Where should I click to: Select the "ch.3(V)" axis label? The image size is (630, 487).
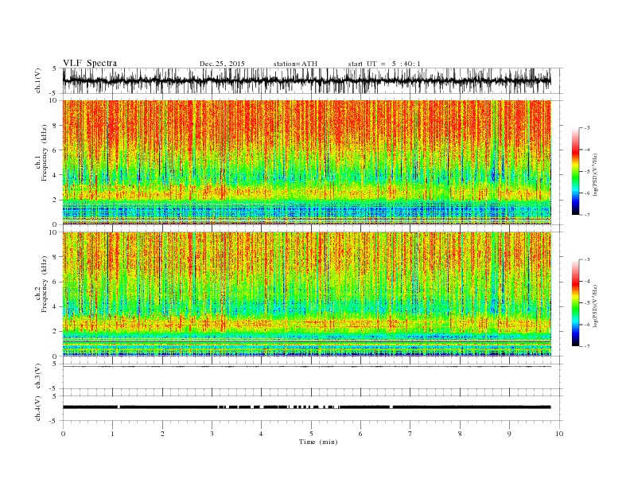pos(38,376)
